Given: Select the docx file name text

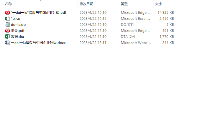Looking at the screenshot, I should click(x=38, y=42).
